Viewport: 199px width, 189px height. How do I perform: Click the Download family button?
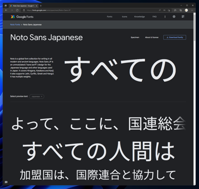pyautogui.click(x=175, y=37)
